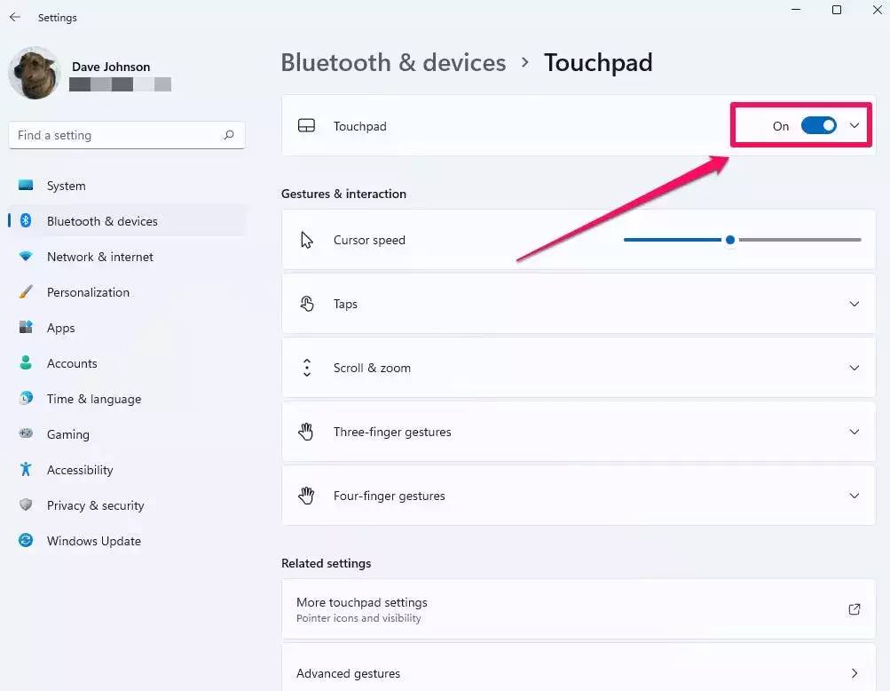Click the Bluetooth icon in sidebar
The width and height of the screenshot is (890, 691).
click(26, 221)
